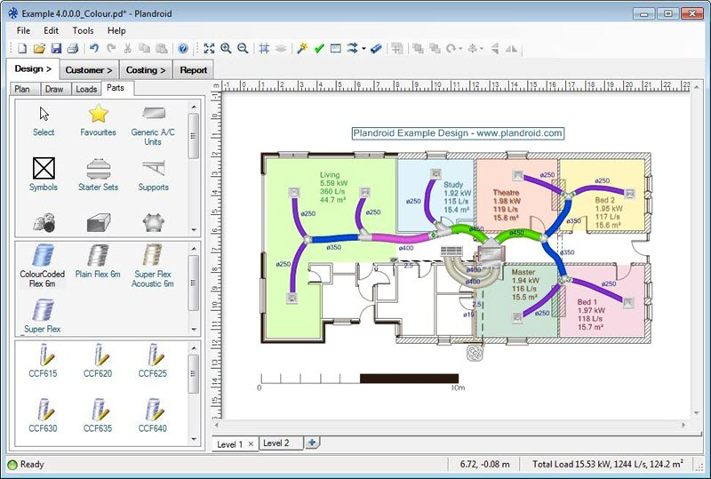The height and width of the screenshot is (479, 711).
Task: Open the Report tab
Action: click(x=193, y=69)
